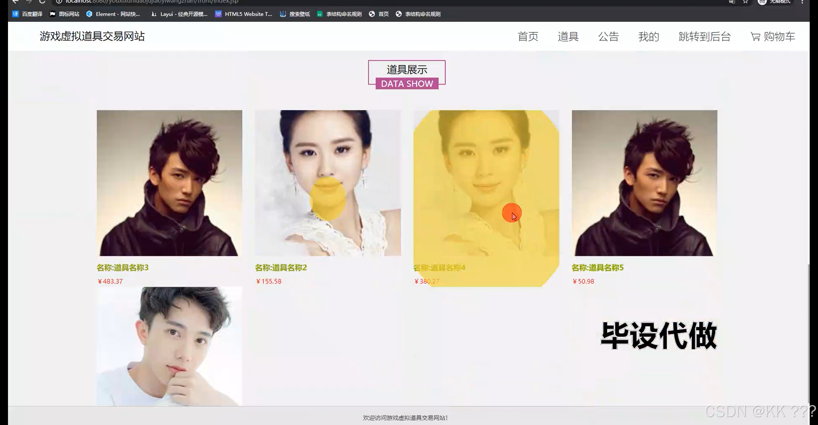Open the 我的 navigation item

pyautogui.click(x=649, y=37)
